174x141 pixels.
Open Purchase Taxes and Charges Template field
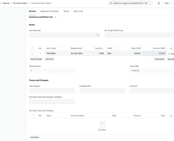point(52,102)
